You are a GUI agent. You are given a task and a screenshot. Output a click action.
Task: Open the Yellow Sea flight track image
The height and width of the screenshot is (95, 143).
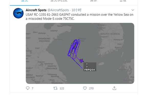(80, 53)
